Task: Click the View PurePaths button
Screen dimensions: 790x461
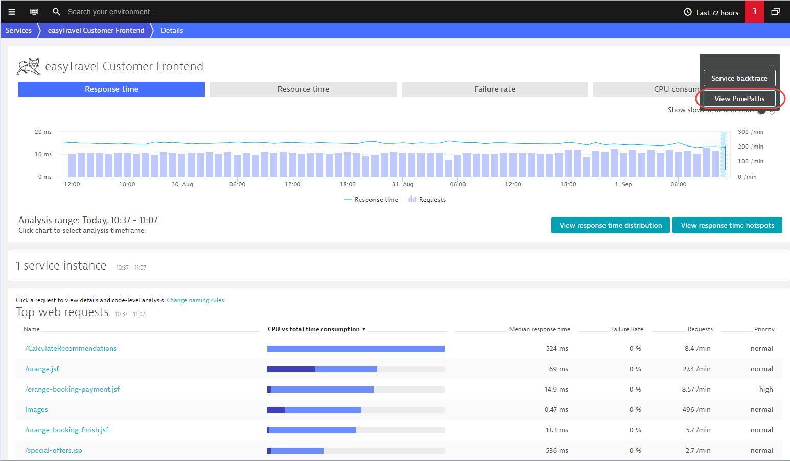Action: click(739, 99)
